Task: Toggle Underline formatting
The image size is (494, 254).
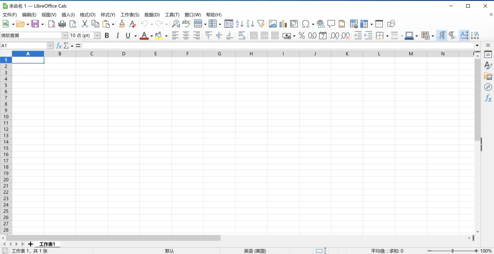Action: pos(128,36)
